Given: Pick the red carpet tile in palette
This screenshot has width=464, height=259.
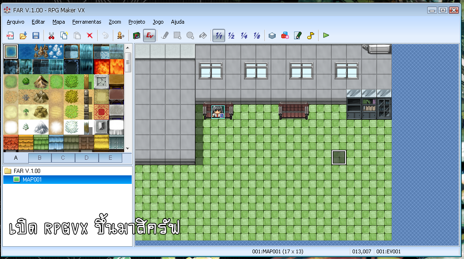Looking at the screenshot, I should point(101,112).
